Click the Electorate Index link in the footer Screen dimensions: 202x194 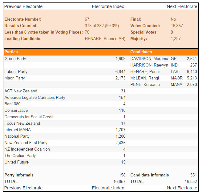(x=108, y=188)
